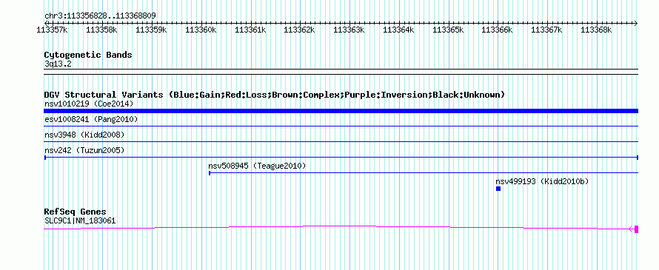Open gene label SLC9C1|NM_183061
659x270 pixels.
click(x=80, y=220)
